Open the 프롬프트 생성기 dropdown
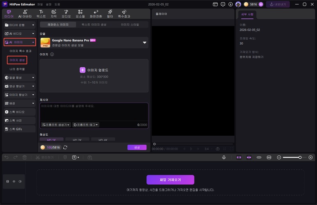This screenshot has width=317, height=205. [x=56, y=125]
